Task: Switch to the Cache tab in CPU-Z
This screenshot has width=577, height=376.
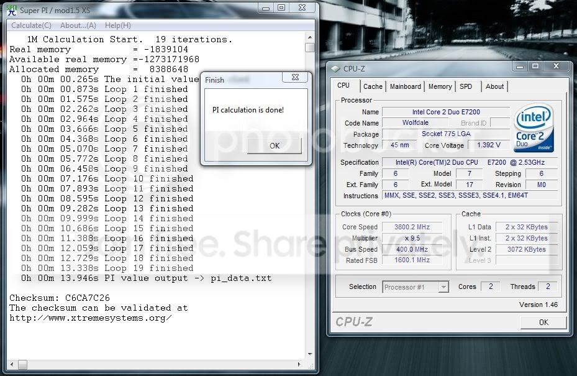Action: point(373,86)
